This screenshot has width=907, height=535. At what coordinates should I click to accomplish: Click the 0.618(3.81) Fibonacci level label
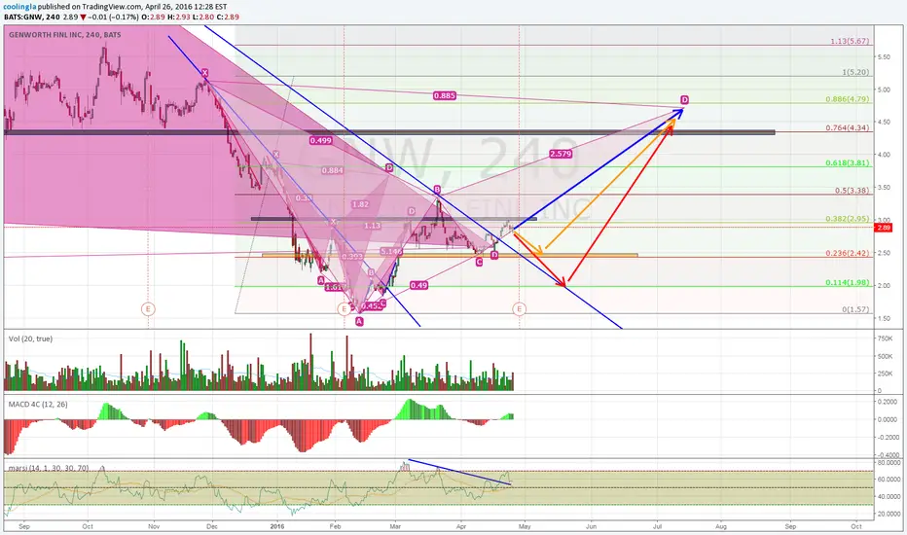point(847,163)
